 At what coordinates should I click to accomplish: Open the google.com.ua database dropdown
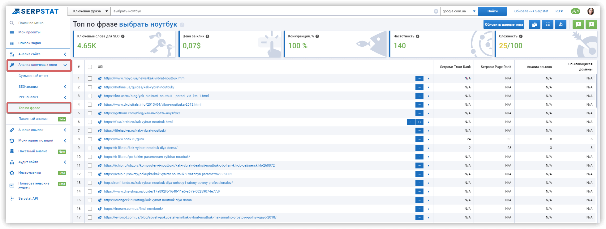coord(459,11)
